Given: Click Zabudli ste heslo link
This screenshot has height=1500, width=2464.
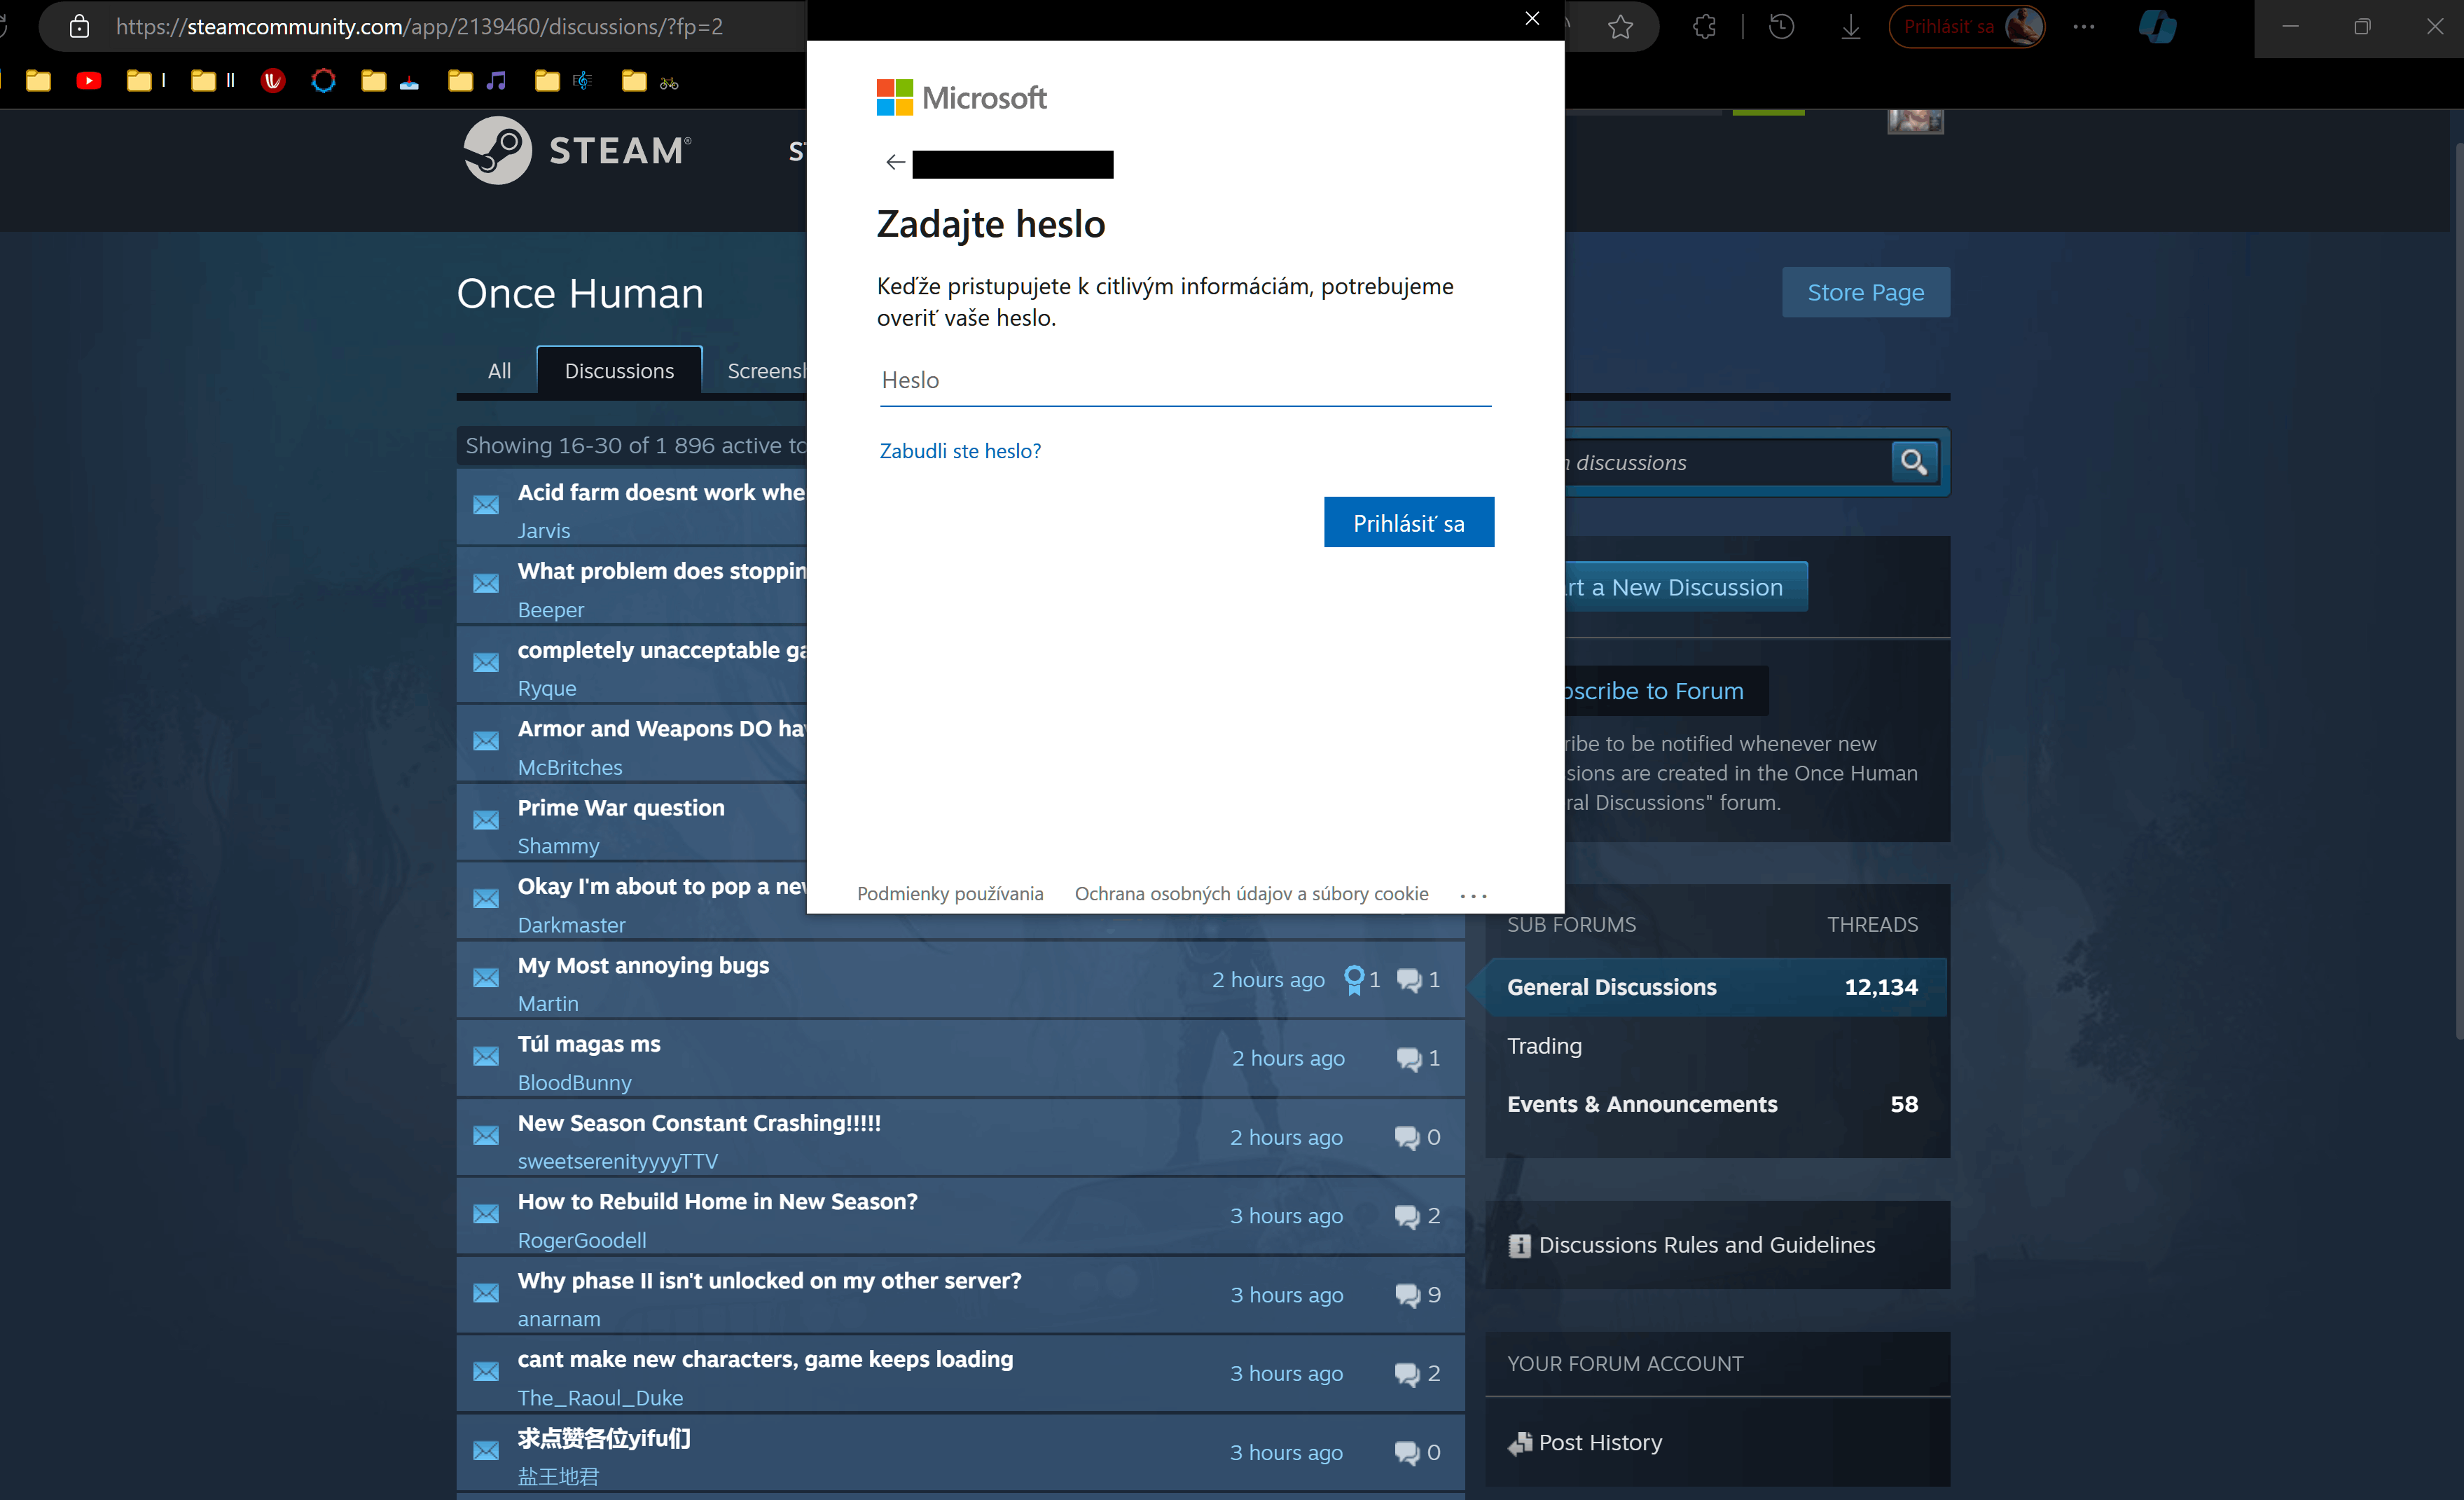Looking at the screenshot, I should click(960, 451).
